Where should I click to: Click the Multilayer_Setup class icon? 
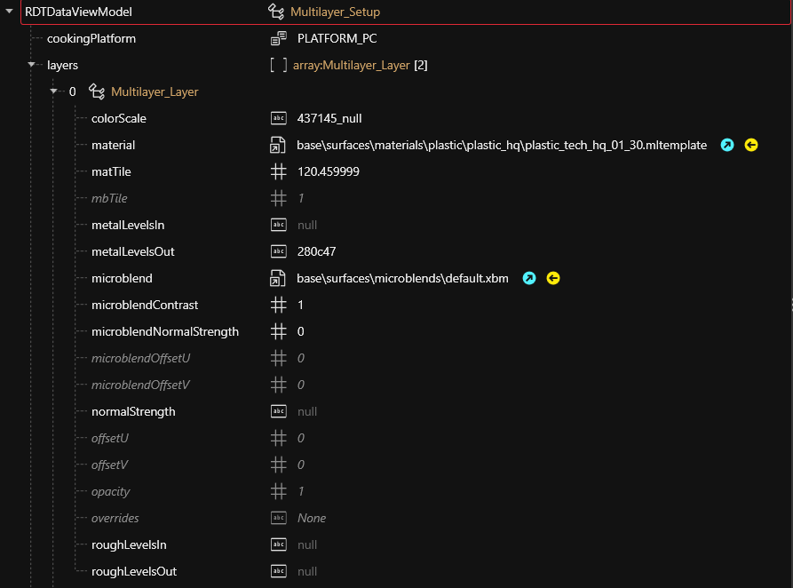pyautogui.click(x=277, y=12)
